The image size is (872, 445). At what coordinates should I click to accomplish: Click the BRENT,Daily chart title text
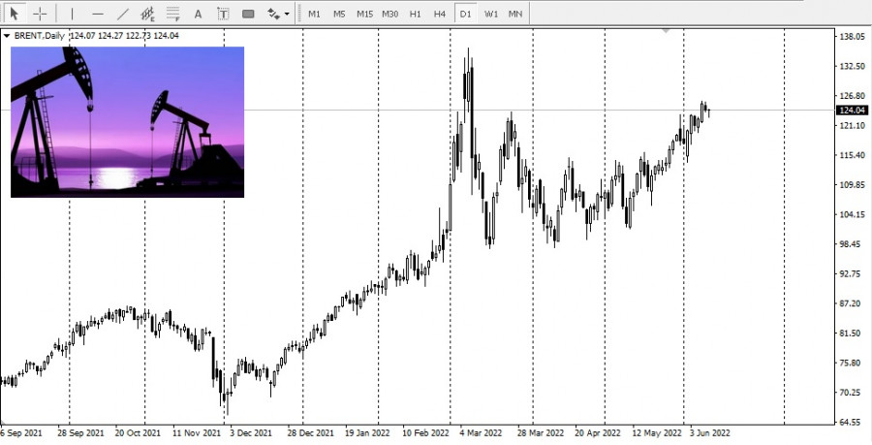pos(40,36)
